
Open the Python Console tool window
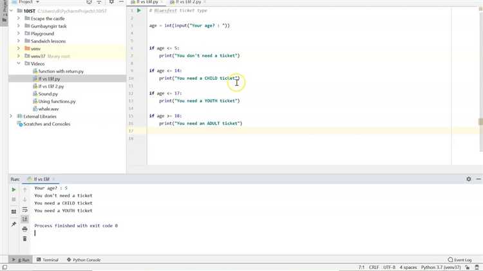click(x=84, y=260)
